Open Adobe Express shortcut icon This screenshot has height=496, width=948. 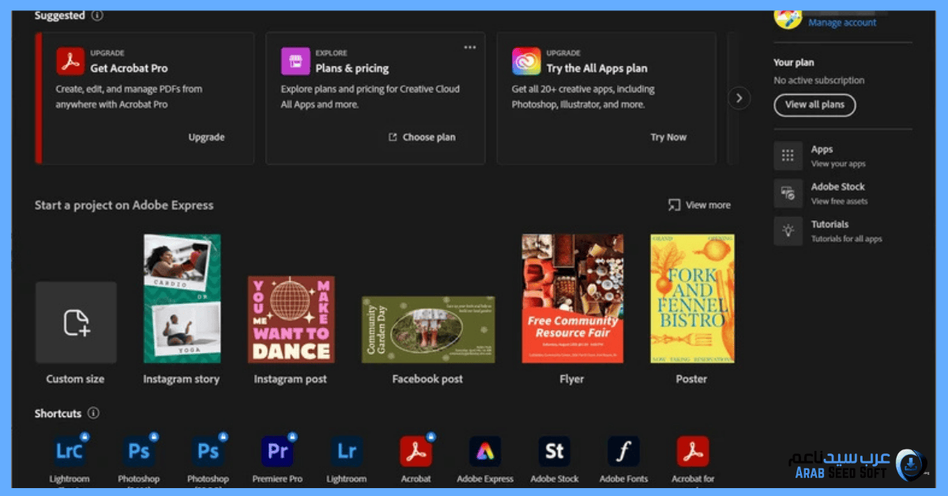click(x=485, y=451)
